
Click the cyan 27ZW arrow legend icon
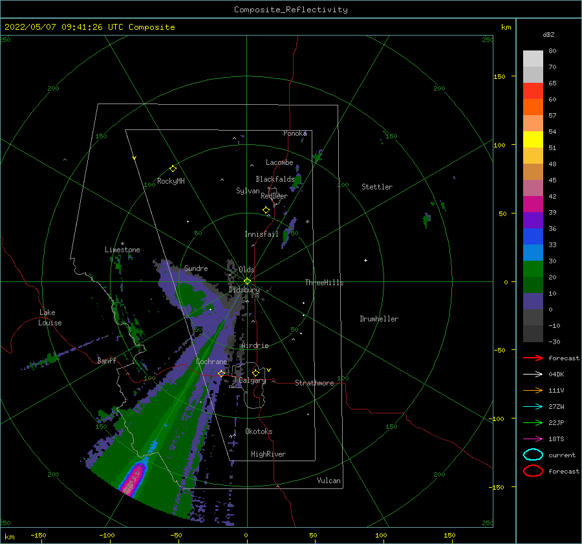pyautogui.click(x=533, y=406)
